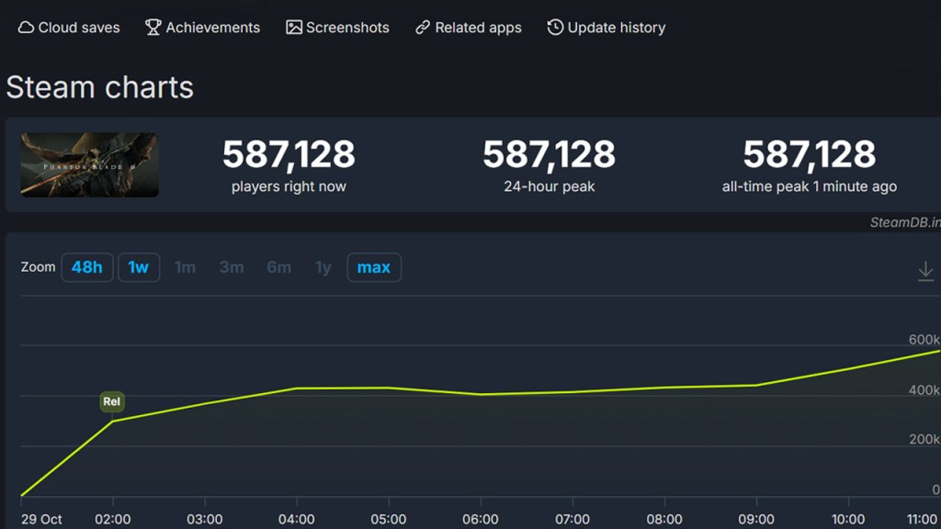This screenshot has width=941, height=529.
Task: Open the Achievements tab
Action: coord(202,28)
